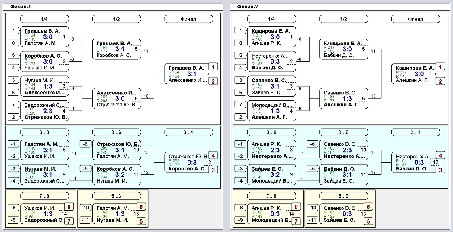Screen dimensions: 453x232
Task: Click the Финал-1 section title
Action: click(20, 7)
